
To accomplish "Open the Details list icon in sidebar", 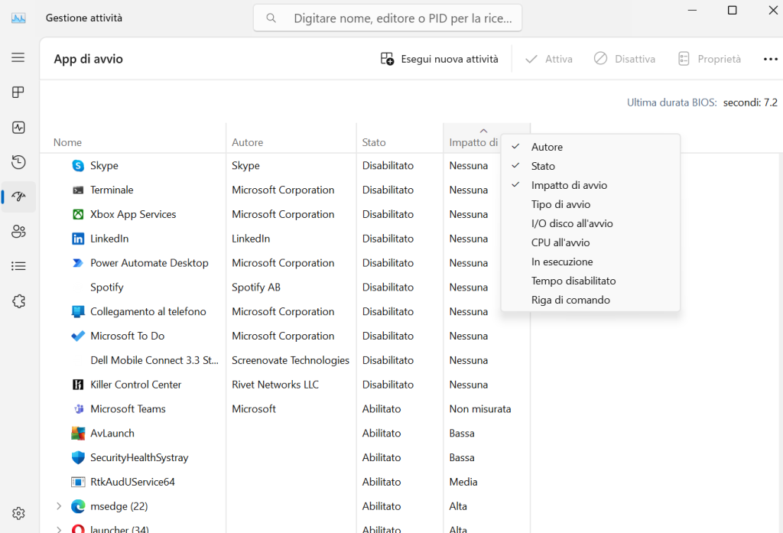I will click(x=18, y=266).
